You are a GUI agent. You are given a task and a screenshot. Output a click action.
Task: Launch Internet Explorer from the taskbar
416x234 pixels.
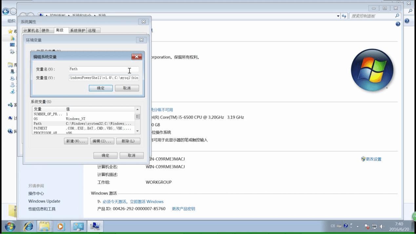tap(28, 226)
